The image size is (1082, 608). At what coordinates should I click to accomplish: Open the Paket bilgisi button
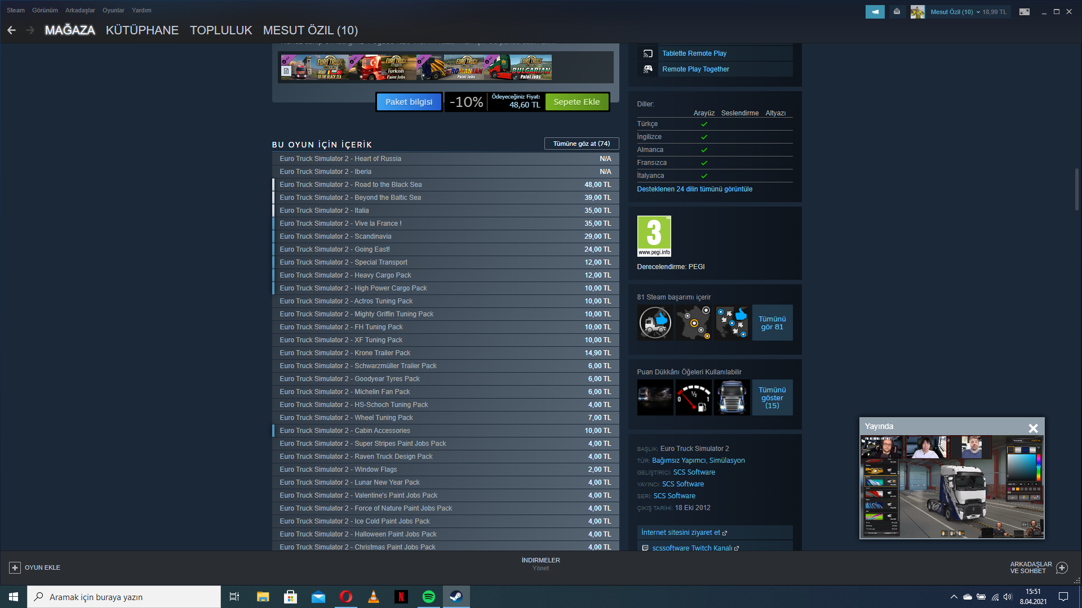point(409,102)
